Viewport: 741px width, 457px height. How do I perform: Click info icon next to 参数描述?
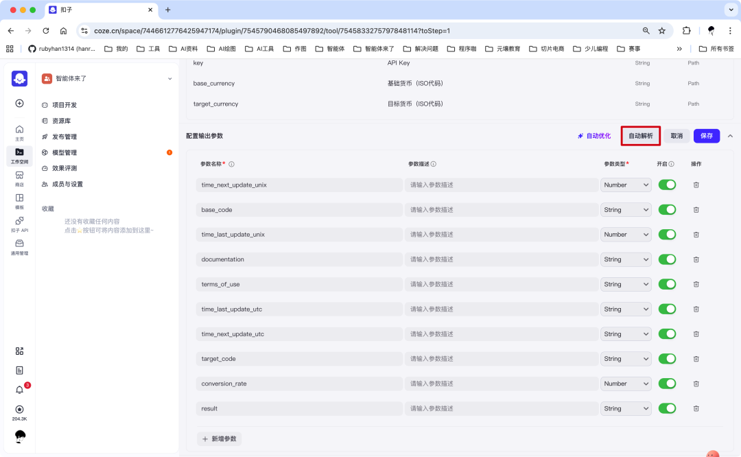[434, 164]
